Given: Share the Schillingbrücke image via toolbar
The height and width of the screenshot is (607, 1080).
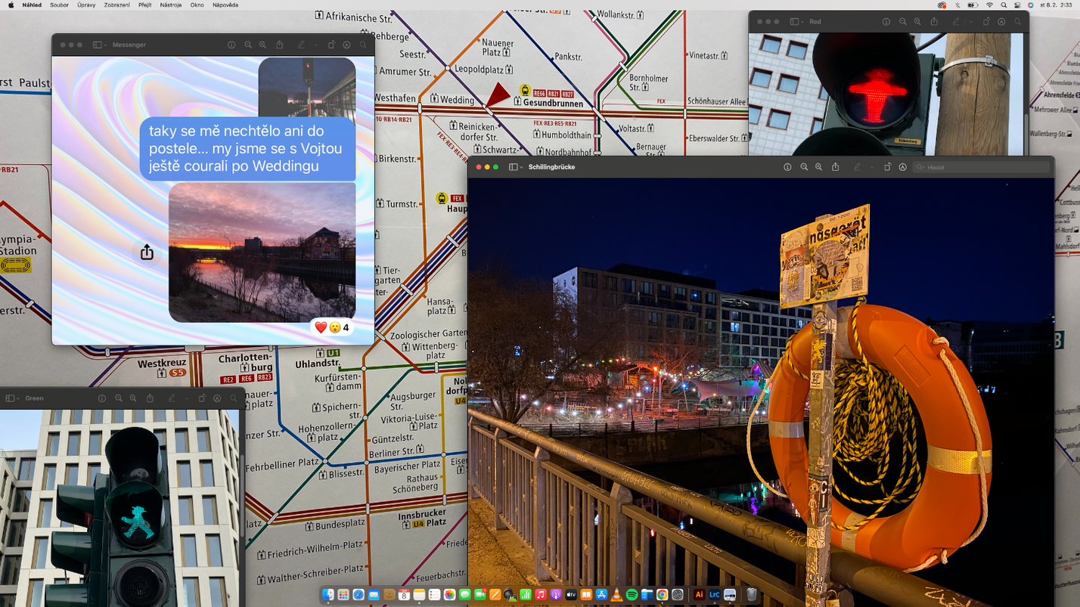Looking at the screenshot, I should [x=836, y=167].
